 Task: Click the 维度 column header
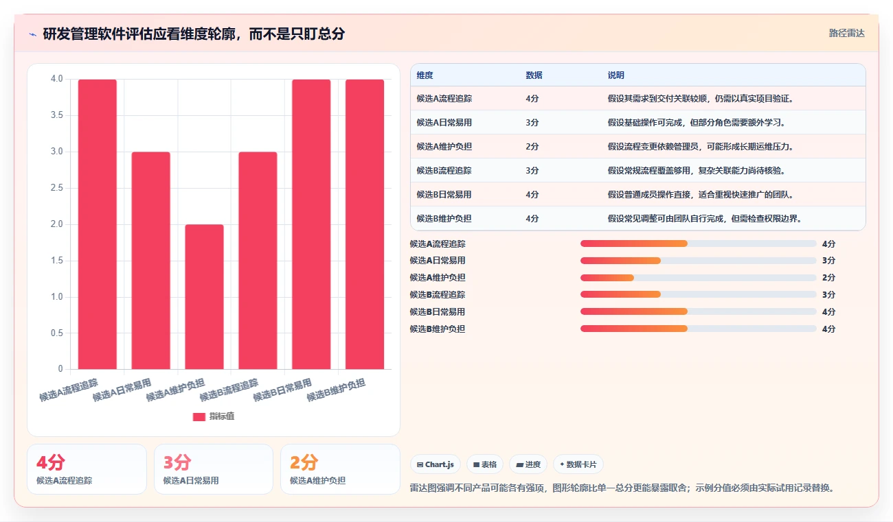425,75
